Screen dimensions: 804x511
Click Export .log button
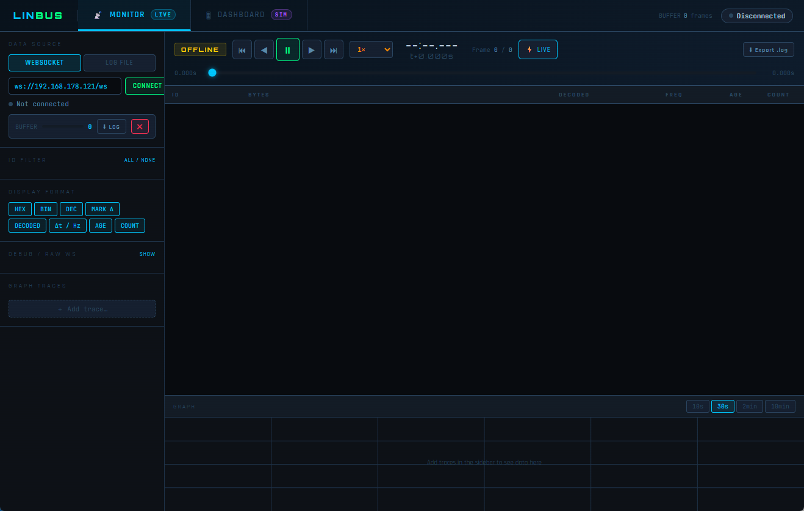[x=768, y=49]
